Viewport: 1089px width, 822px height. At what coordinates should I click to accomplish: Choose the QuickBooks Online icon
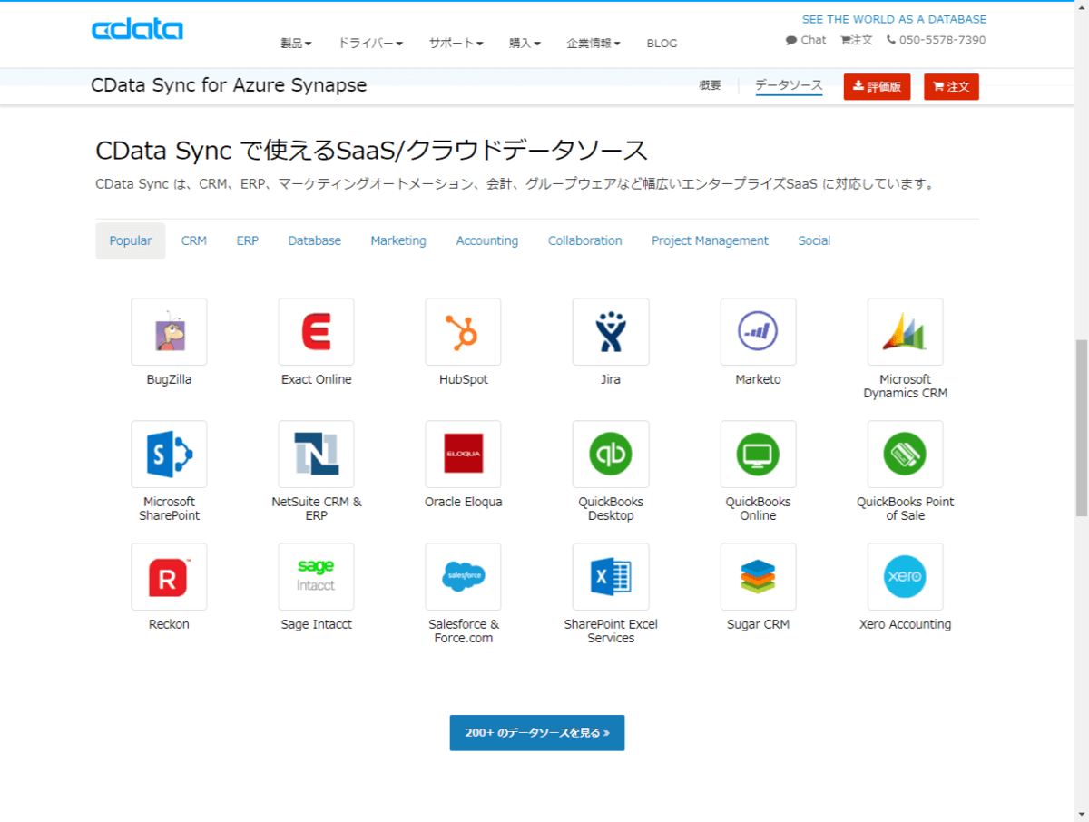758,455
